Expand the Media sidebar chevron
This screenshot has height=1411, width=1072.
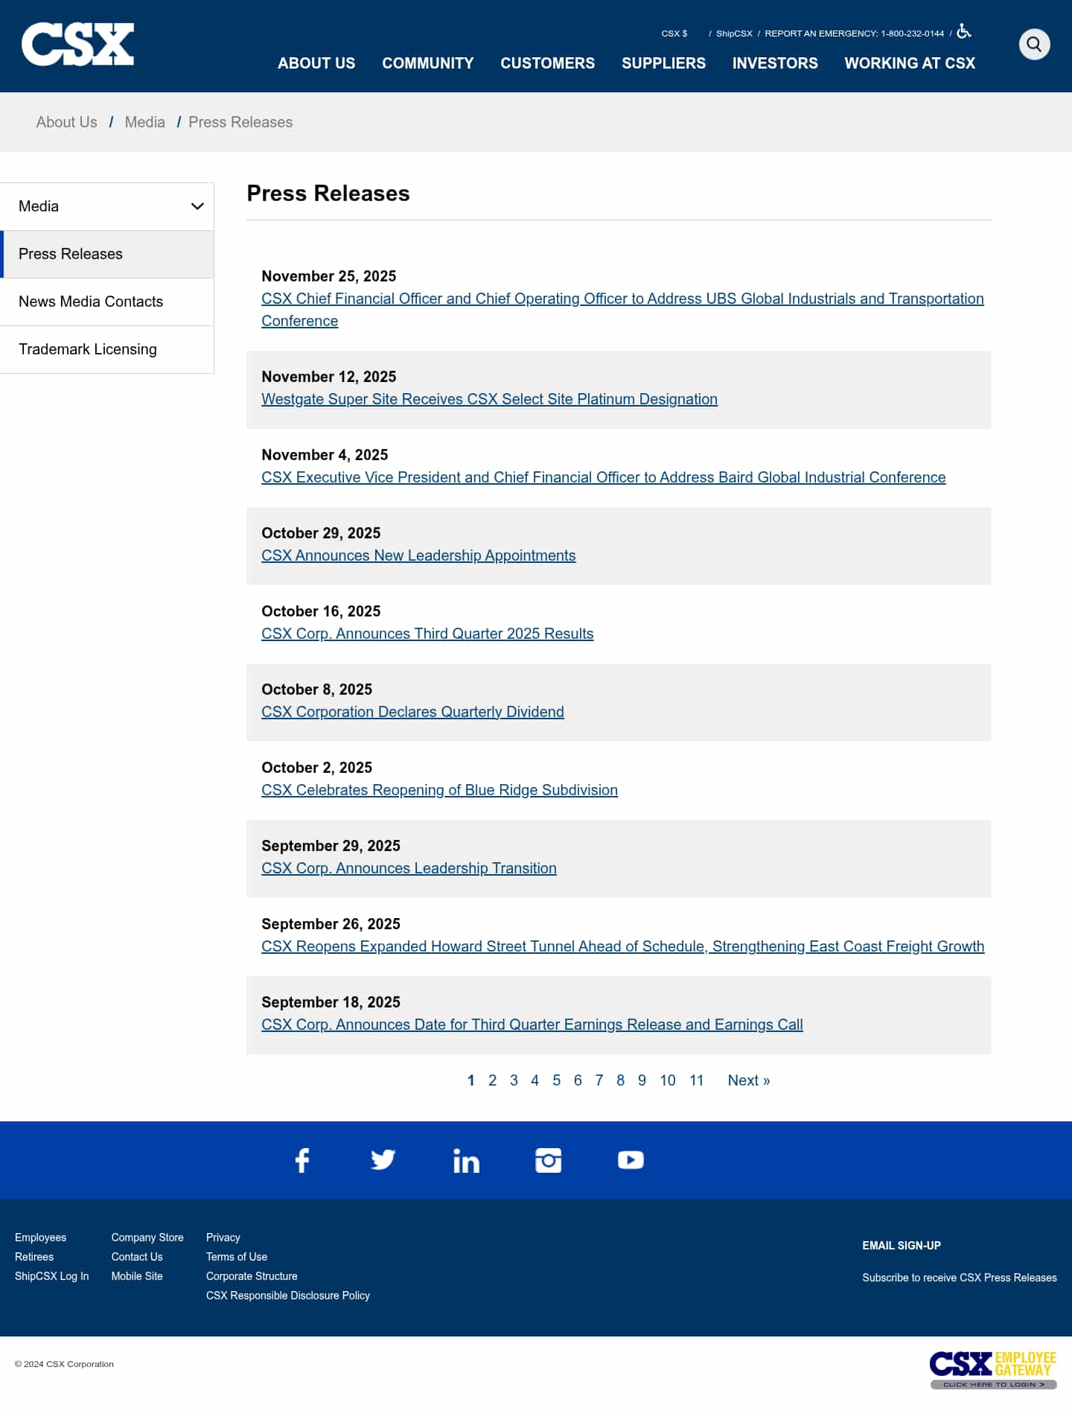197,206
